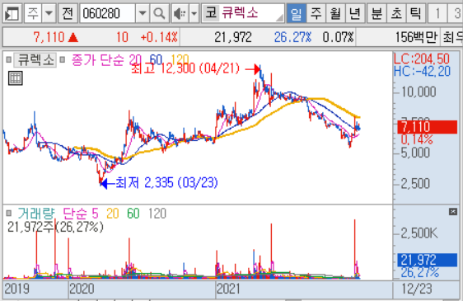Click the LC:204.50 indicator
The width and height of the screenshot is (463, 301).
(x=422, y=59)
